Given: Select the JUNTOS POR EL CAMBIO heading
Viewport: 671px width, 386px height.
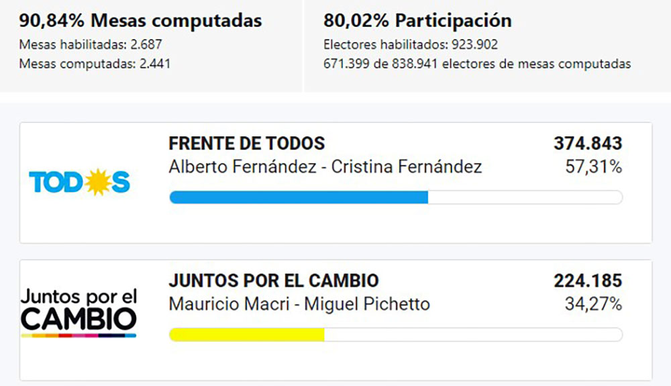Looking at the screenshot, I should 273,281.
